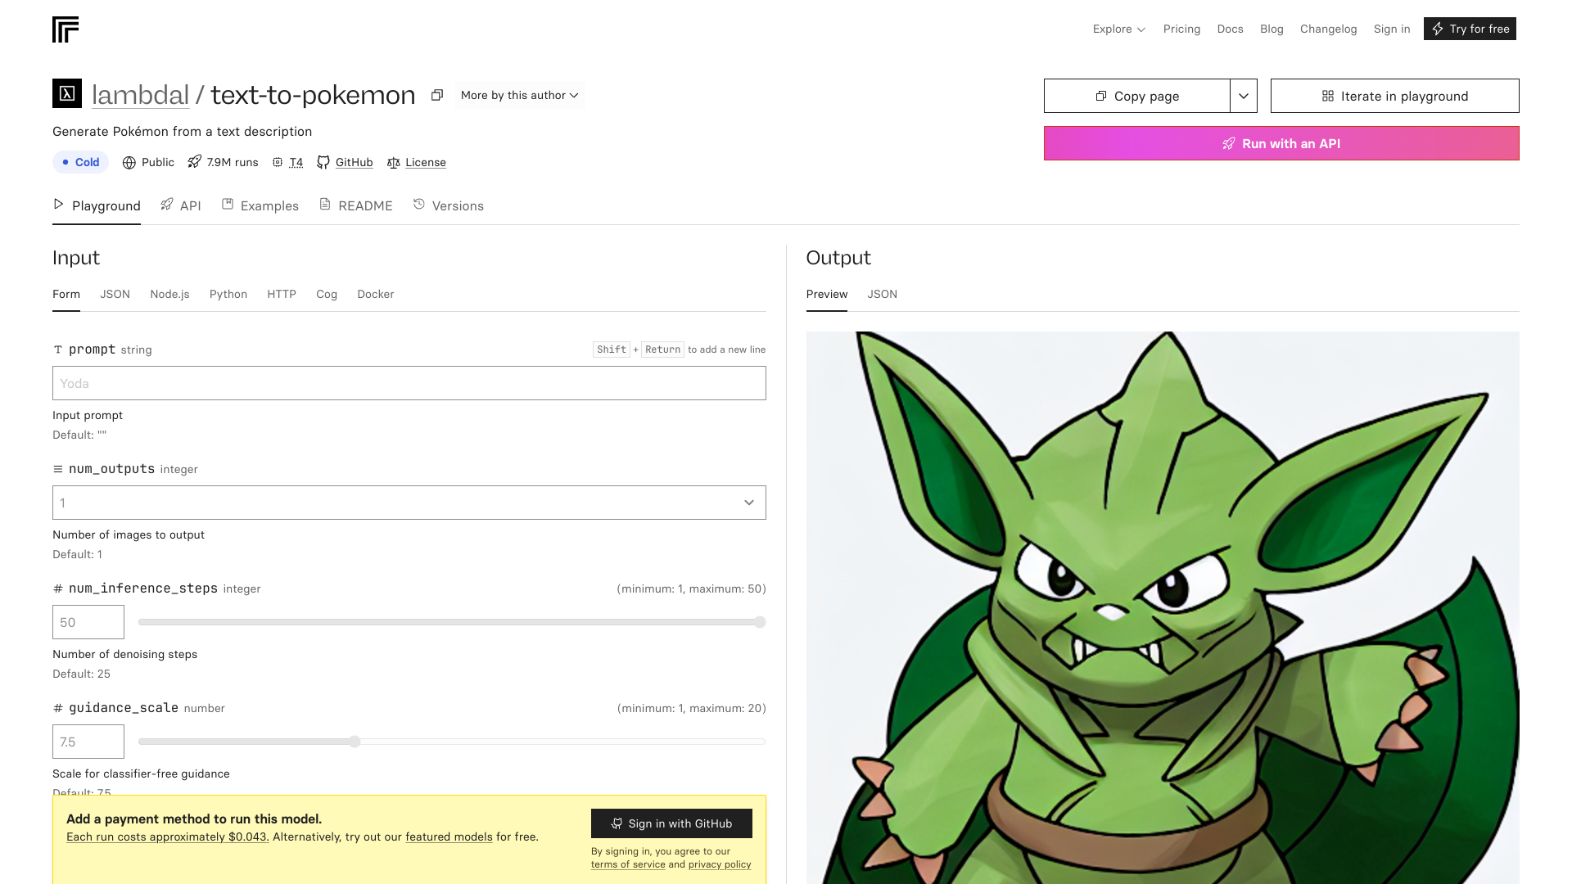1572x884 pixels.
Task: Expand the Explore dropdown menu
Action: (x=1118, y=29)
